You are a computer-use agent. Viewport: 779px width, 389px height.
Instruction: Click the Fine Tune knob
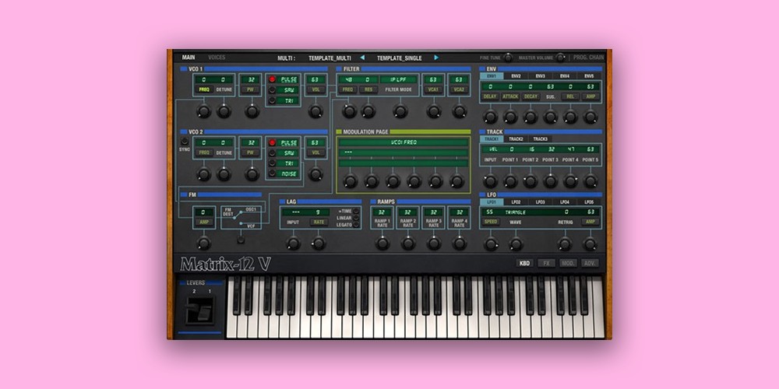click(508, 58)
